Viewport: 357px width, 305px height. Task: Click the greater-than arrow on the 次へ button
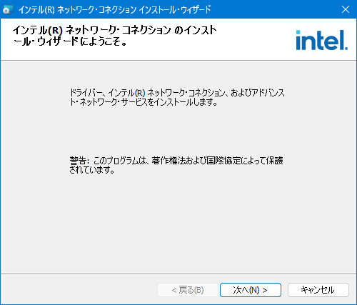point(265,290)
